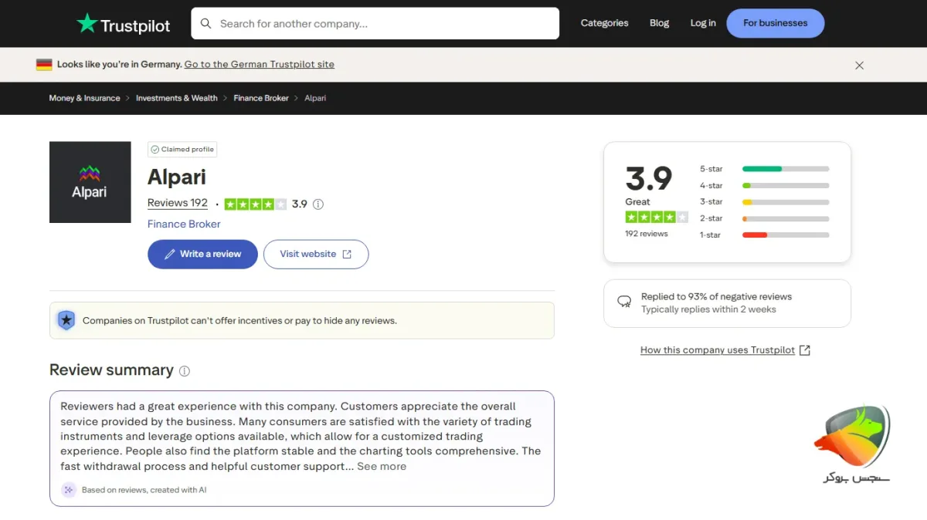Click the Trustpilot logo in the header
This screenshot has width=927, height=520.
(124, 24)
